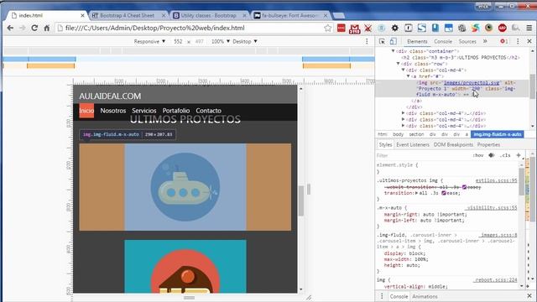The height and width of the screenshot is (302, 537).
Task: Select the img.img-fluid.m-x-auto breadcrumb
Action: (x=498, y=134)
